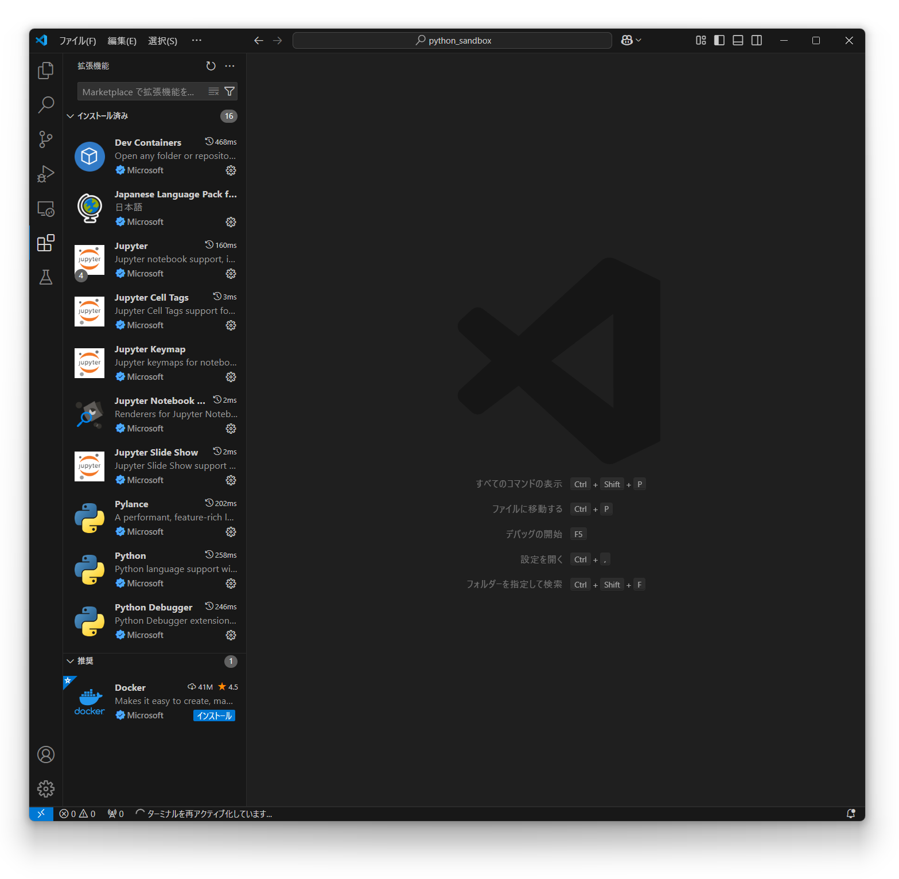This screenshot has height=879, width=899.
Task: Open the 選択(S) menu
Action: (162, 40)
